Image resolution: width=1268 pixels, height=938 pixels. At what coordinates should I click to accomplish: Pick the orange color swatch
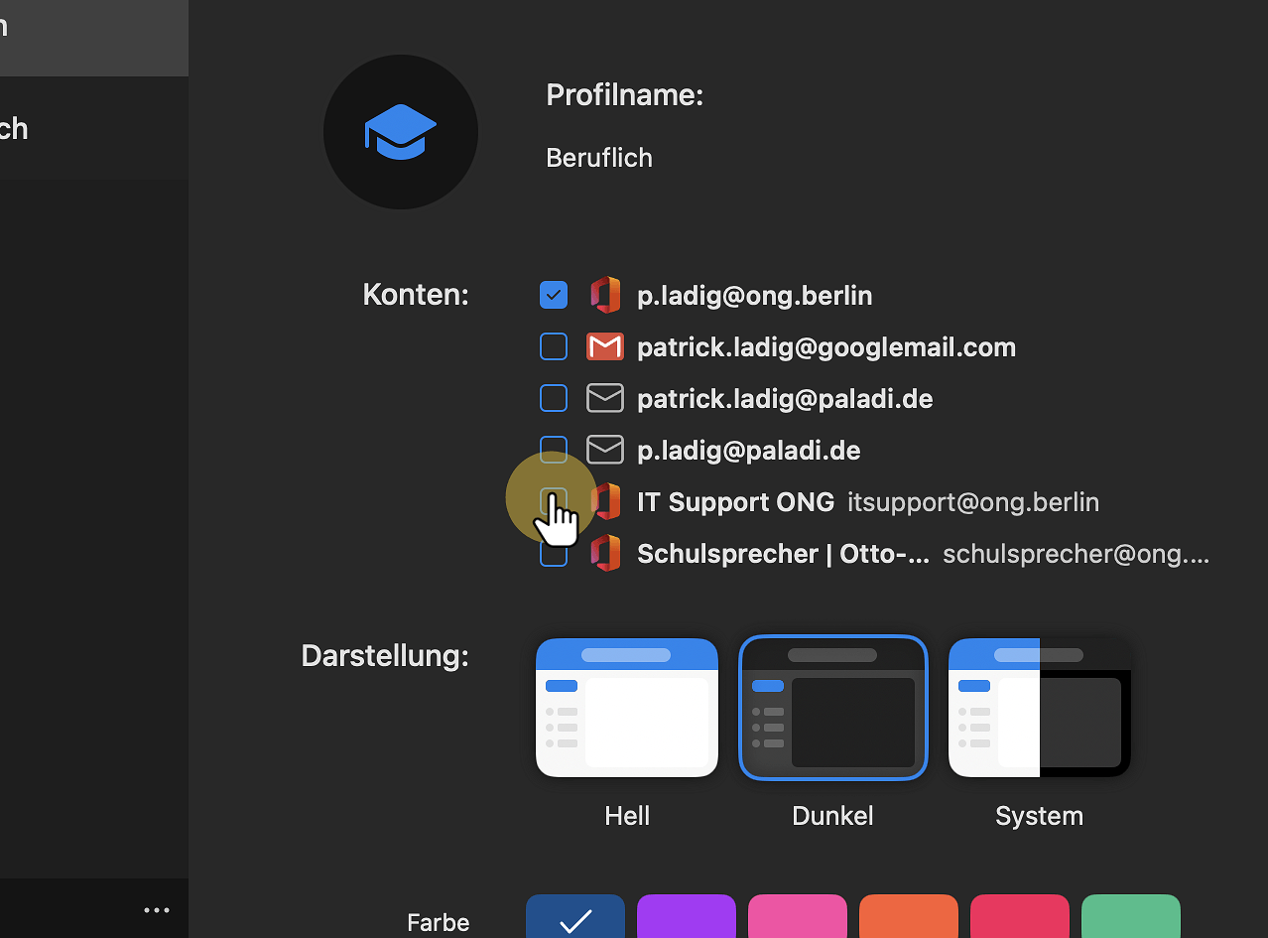(x=909, y=917)
